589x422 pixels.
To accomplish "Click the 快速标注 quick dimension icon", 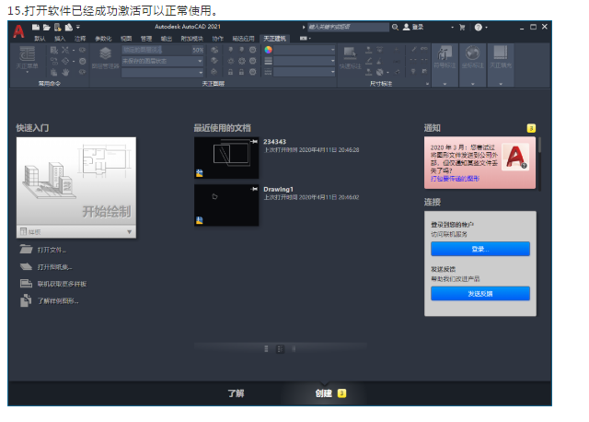I will 350,53.
